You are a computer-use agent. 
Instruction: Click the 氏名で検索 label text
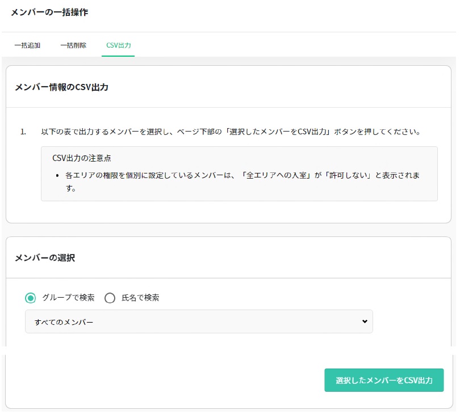pyautogui.click(x=140, y=298)
